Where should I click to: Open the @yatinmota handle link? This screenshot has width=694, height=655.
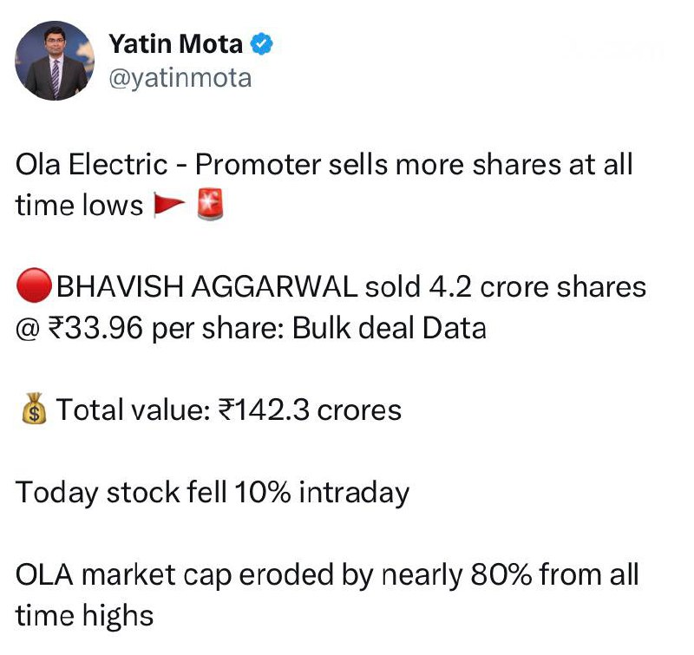pyautogui.click(x=180, y=78)
